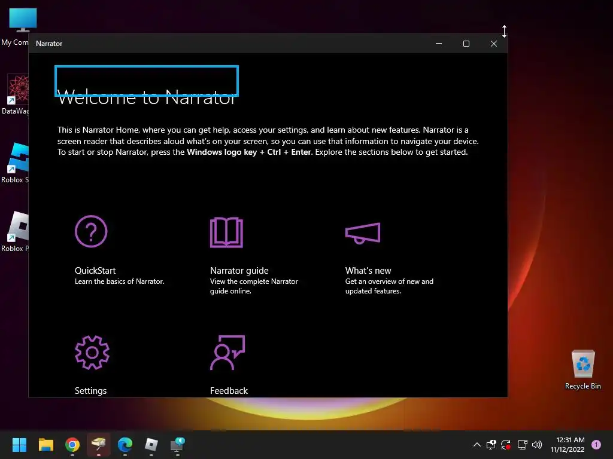Click the sync status tray icon
The width and height of the screenshot is (613, 459).
506,445
